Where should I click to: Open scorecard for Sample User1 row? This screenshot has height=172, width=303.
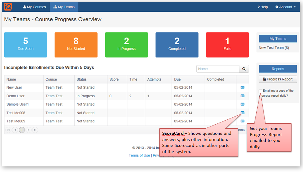click(x=242, y=104)
